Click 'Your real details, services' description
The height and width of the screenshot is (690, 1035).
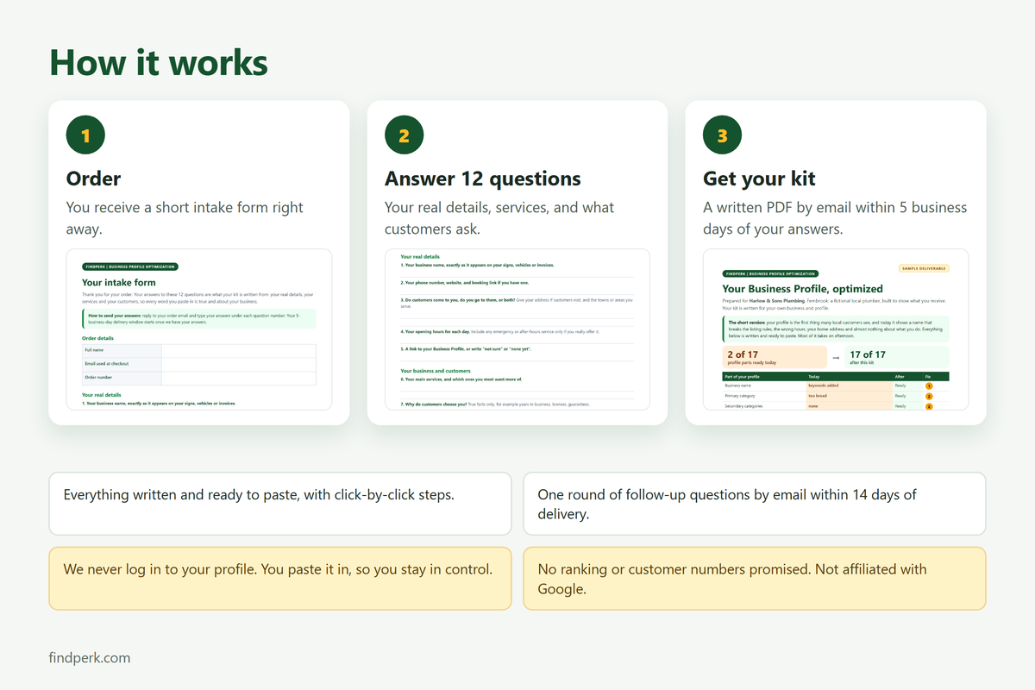tap(499, 218)
